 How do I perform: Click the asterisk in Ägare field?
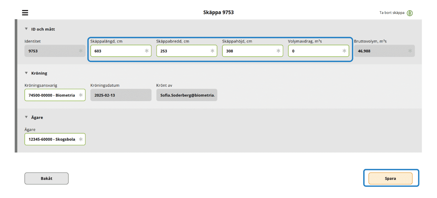[x=81, y=139]
